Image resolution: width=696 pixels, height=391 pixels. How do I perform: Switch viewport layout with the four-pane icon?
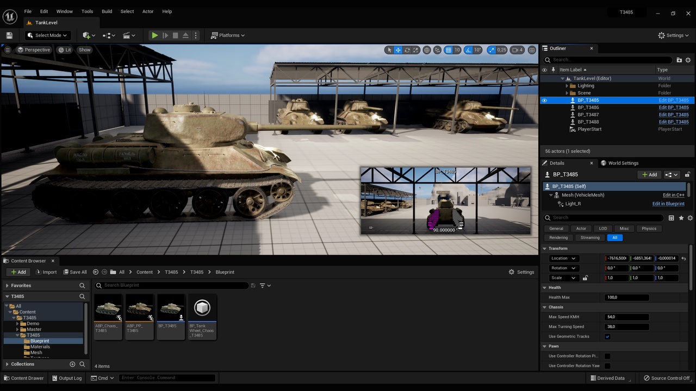point(532,50)
